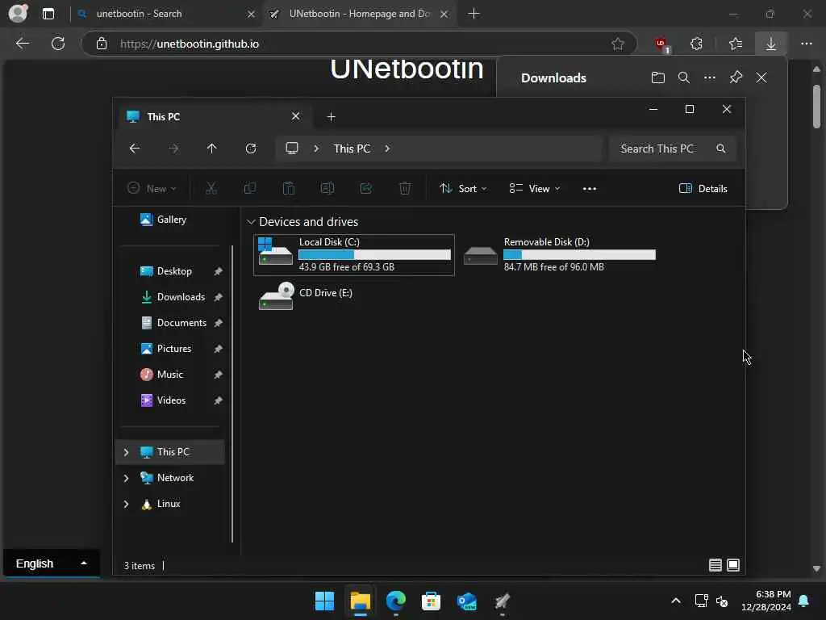The image size is (826, 620).
Task: Click the Rename icon in Explorer toolbar
Action: coord(327,188)
